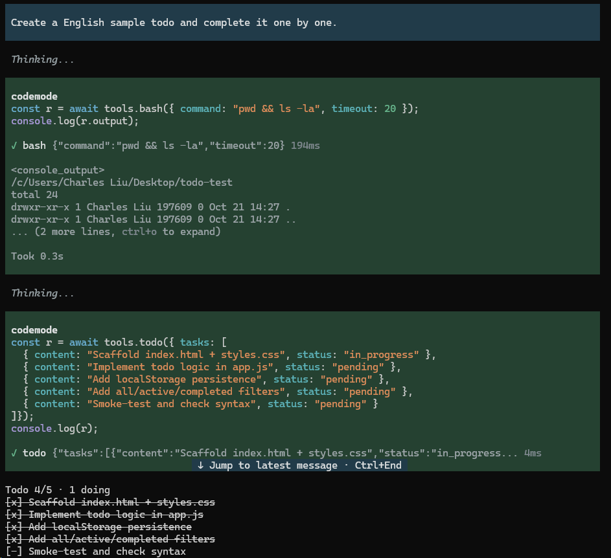Click the first codemode heading above bash call
The height and width of the screenshot is (558, 611).
(34, 96)
